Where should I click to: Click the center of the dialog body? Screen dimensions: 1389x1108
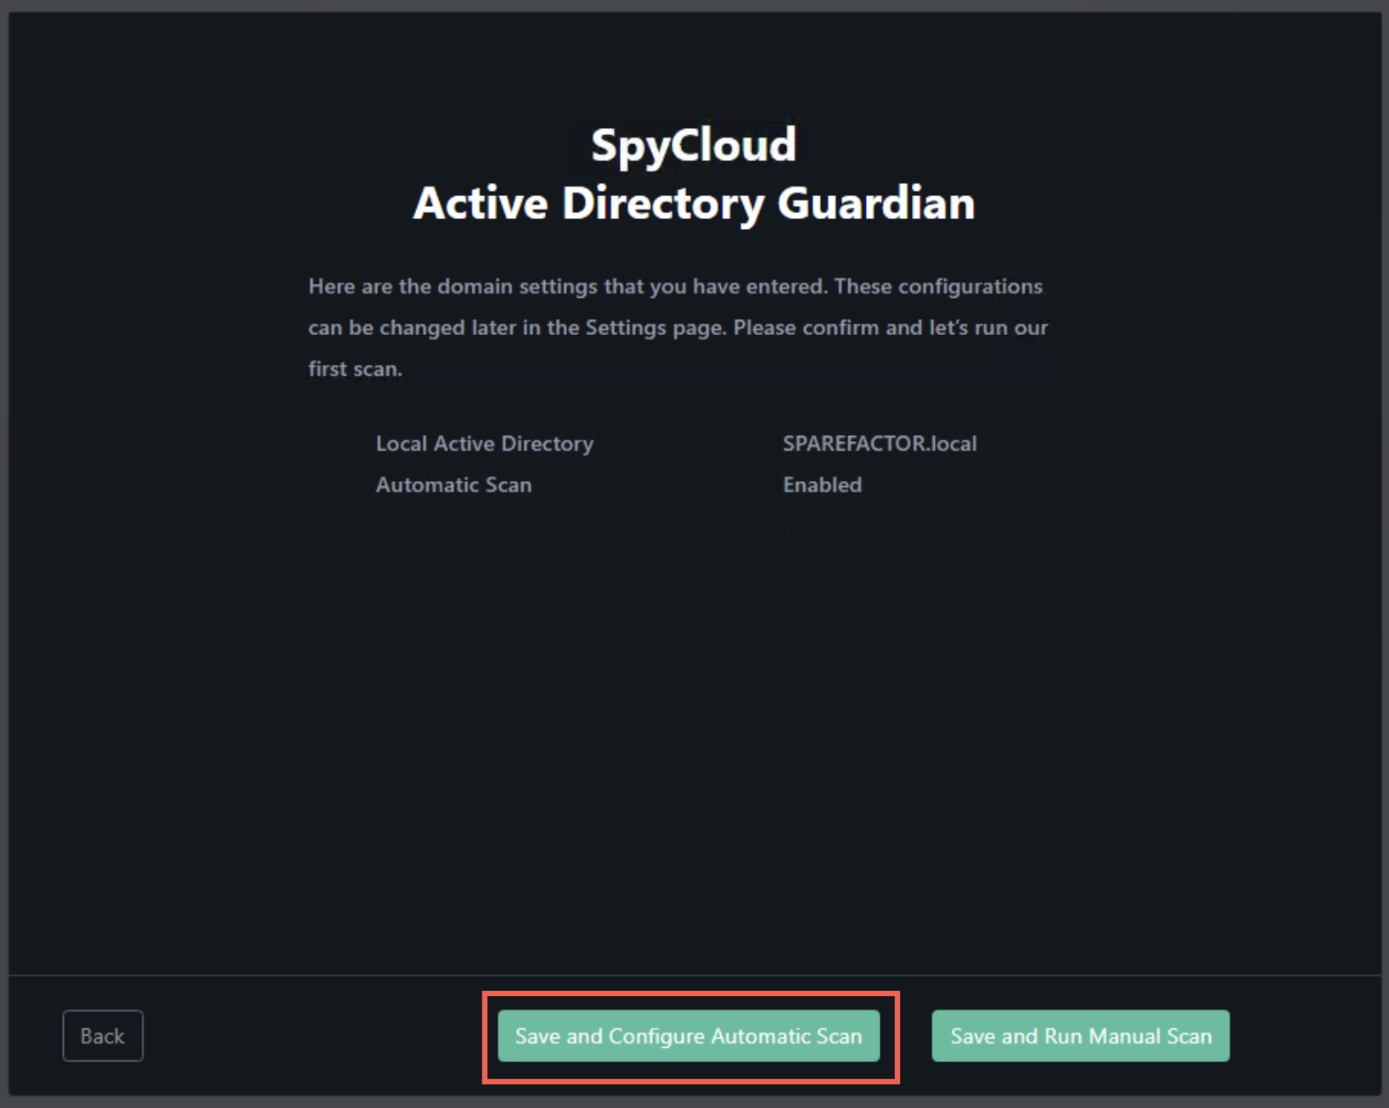tap(694, 594)
